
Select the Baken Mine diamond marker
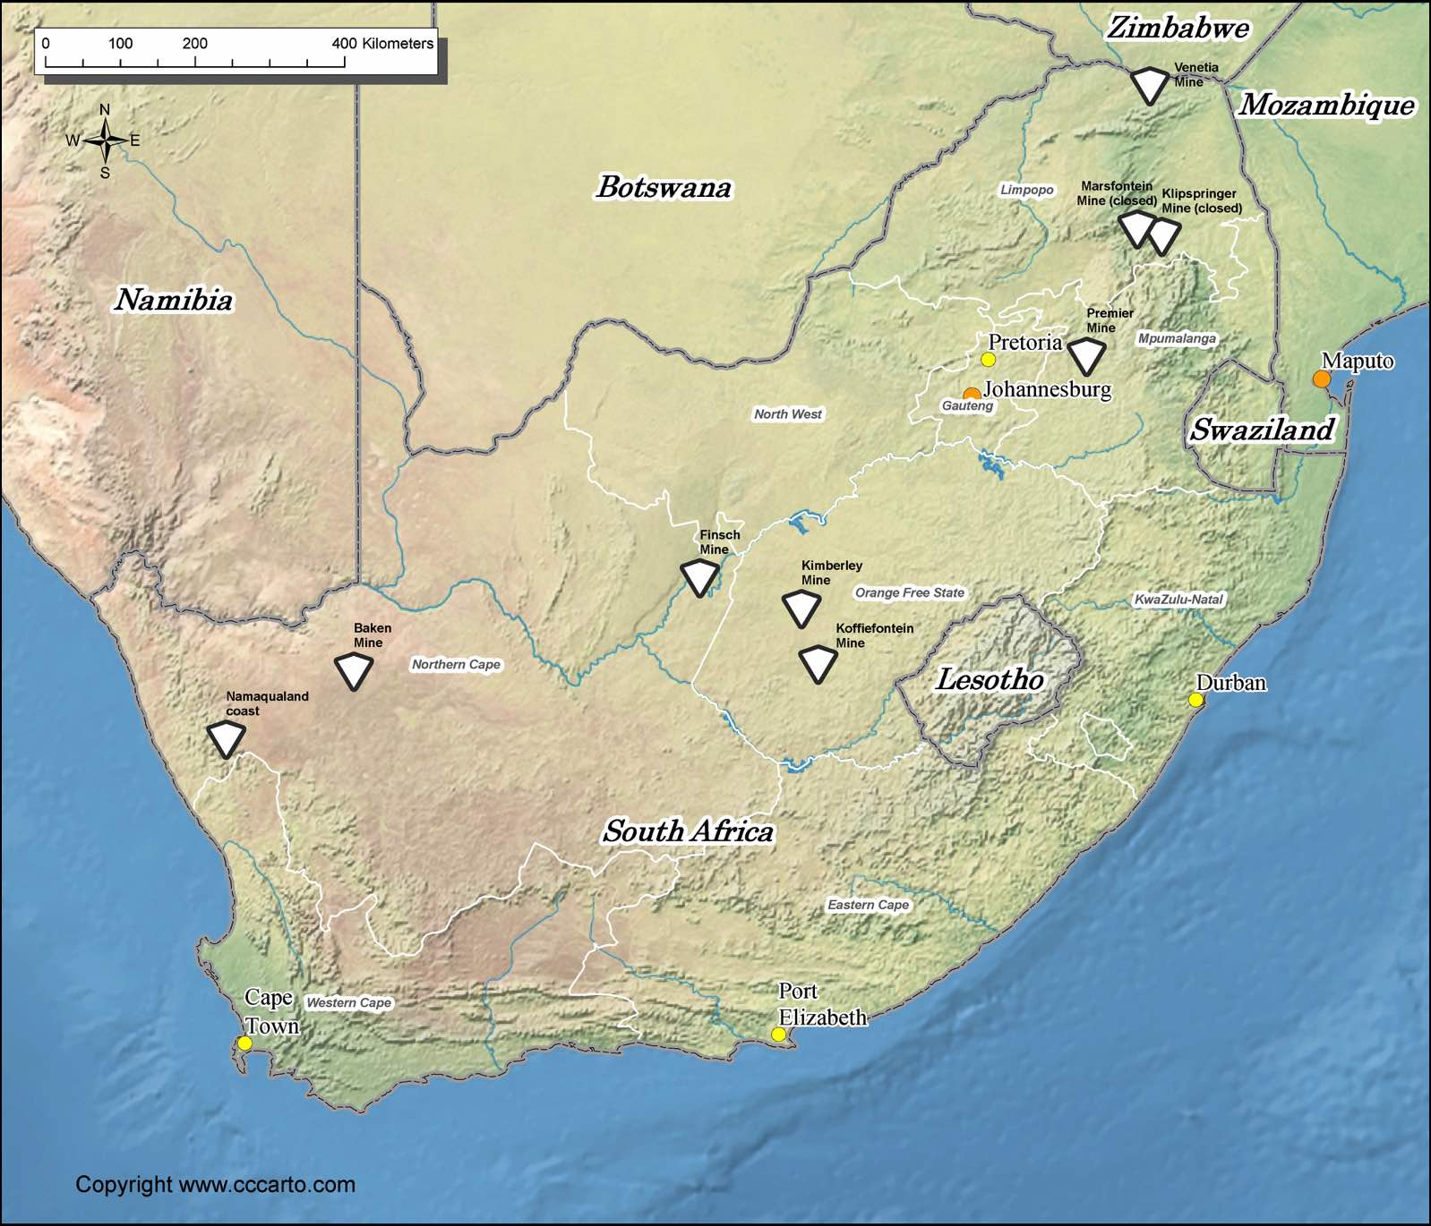[354, 670]
